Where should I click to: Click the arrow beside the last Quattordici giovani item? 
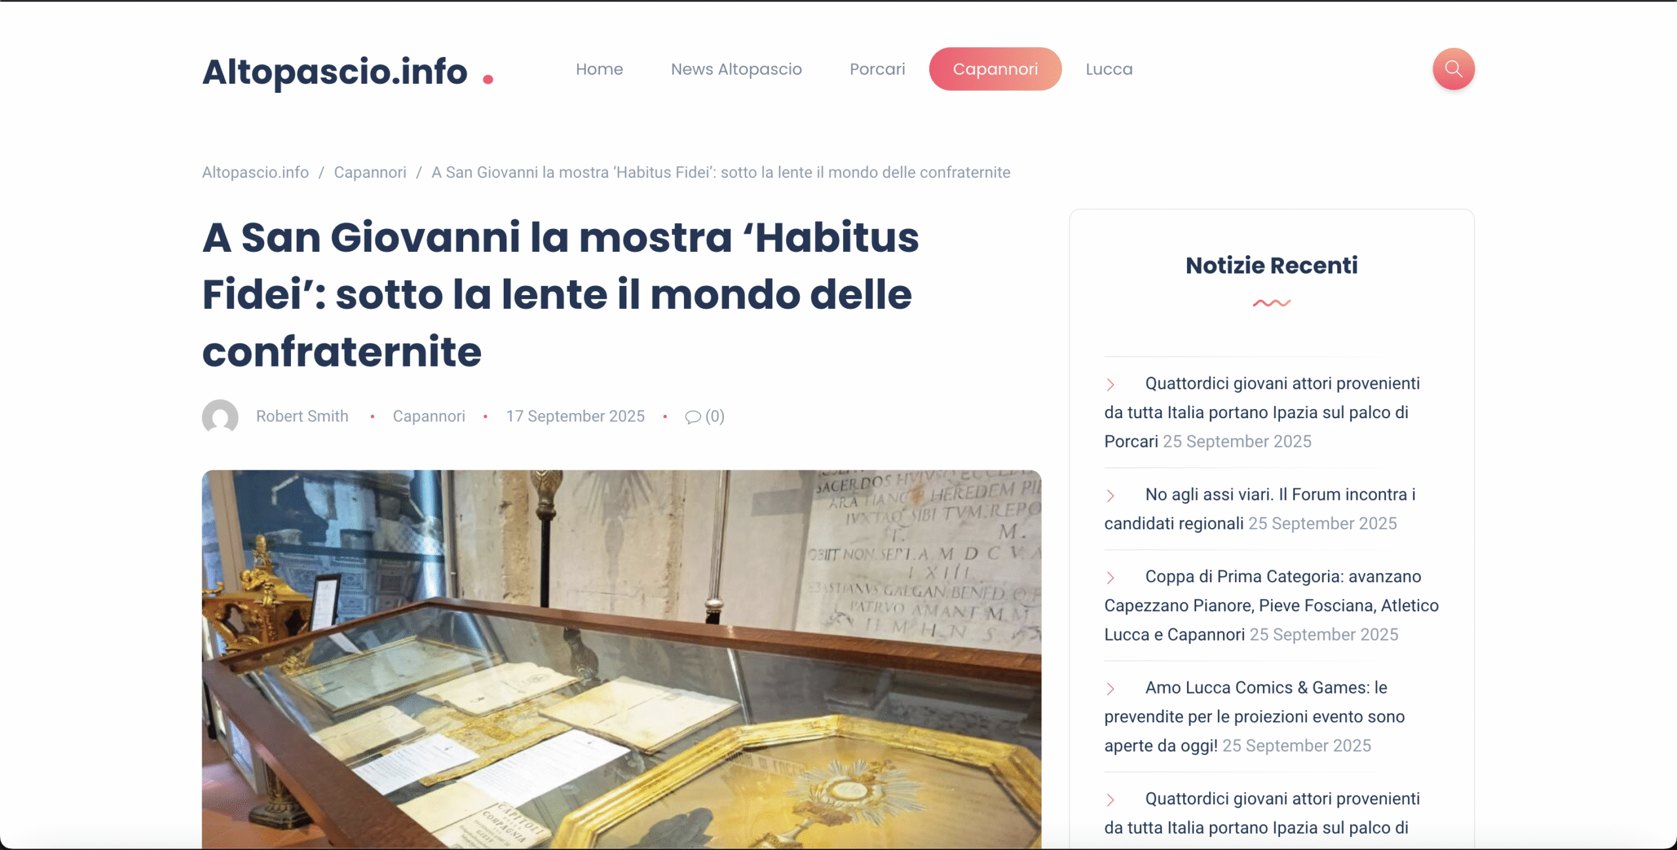1110,800
